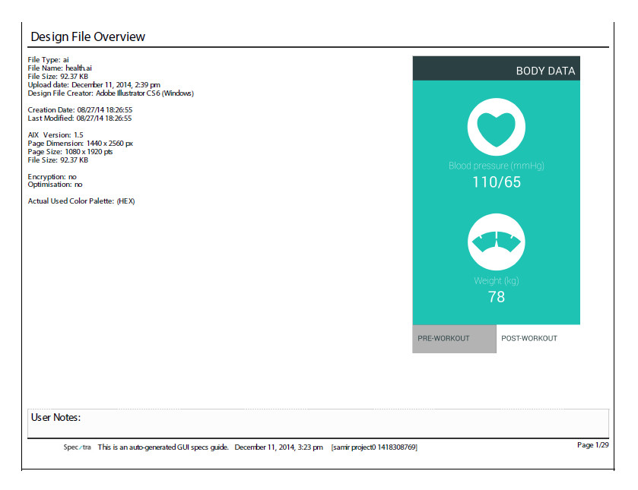638x490 pixels.
Task: Click the 'Upload date: December 11, 2014' line
Action: tap(94, 84)
